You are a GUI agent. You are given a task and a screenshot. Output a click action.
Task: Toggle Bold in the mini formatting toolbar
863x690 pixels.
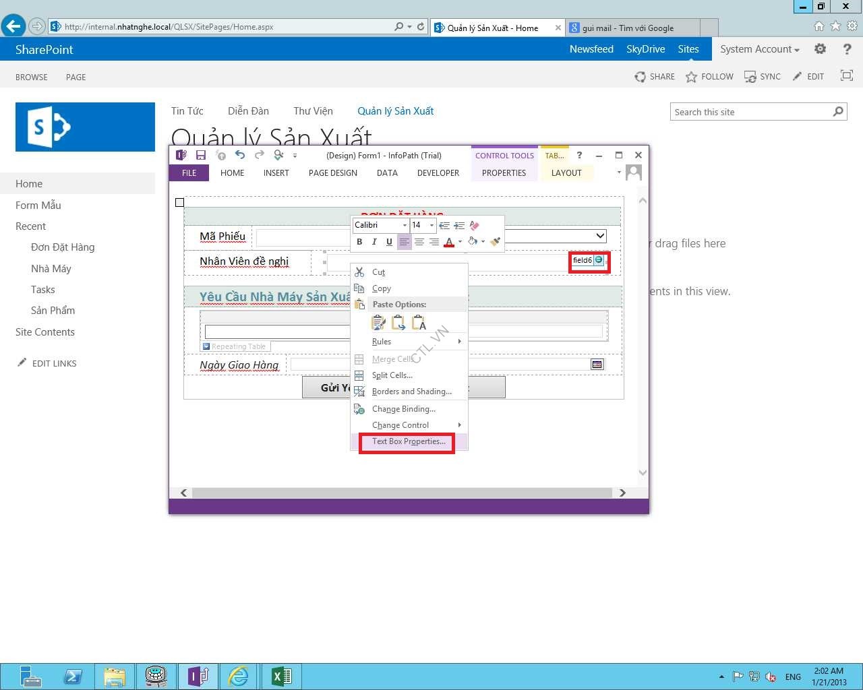359,242
